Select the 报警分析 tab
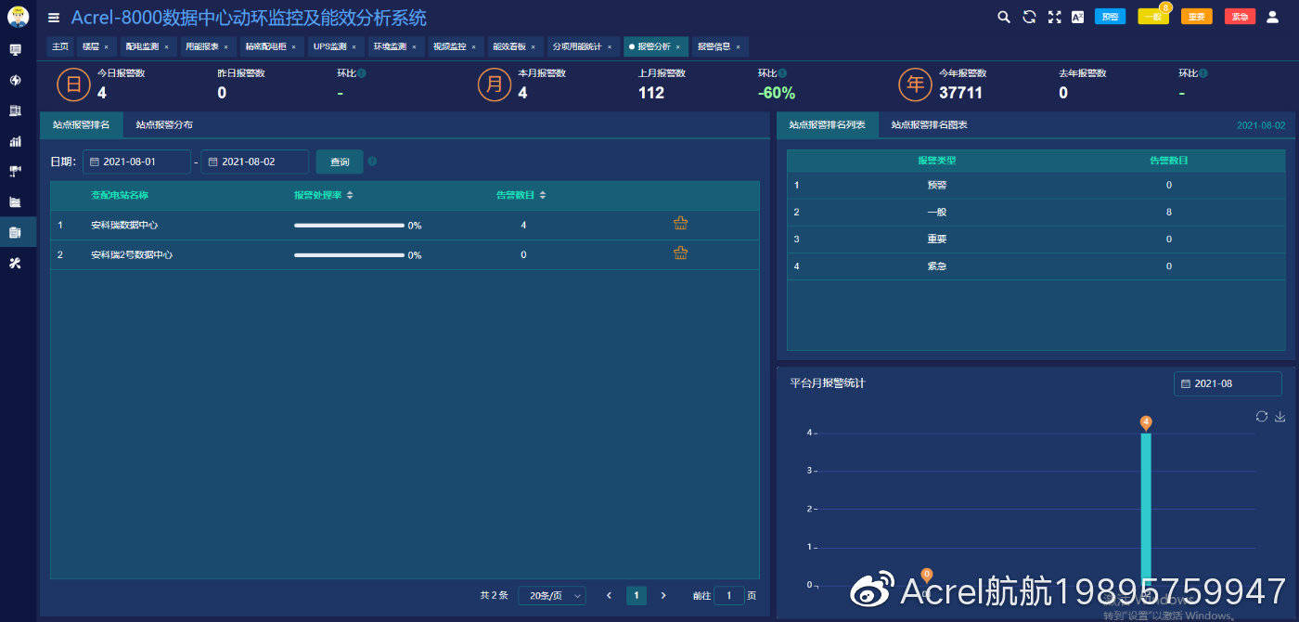The image size is (1299, 622). tap(656, 46)
